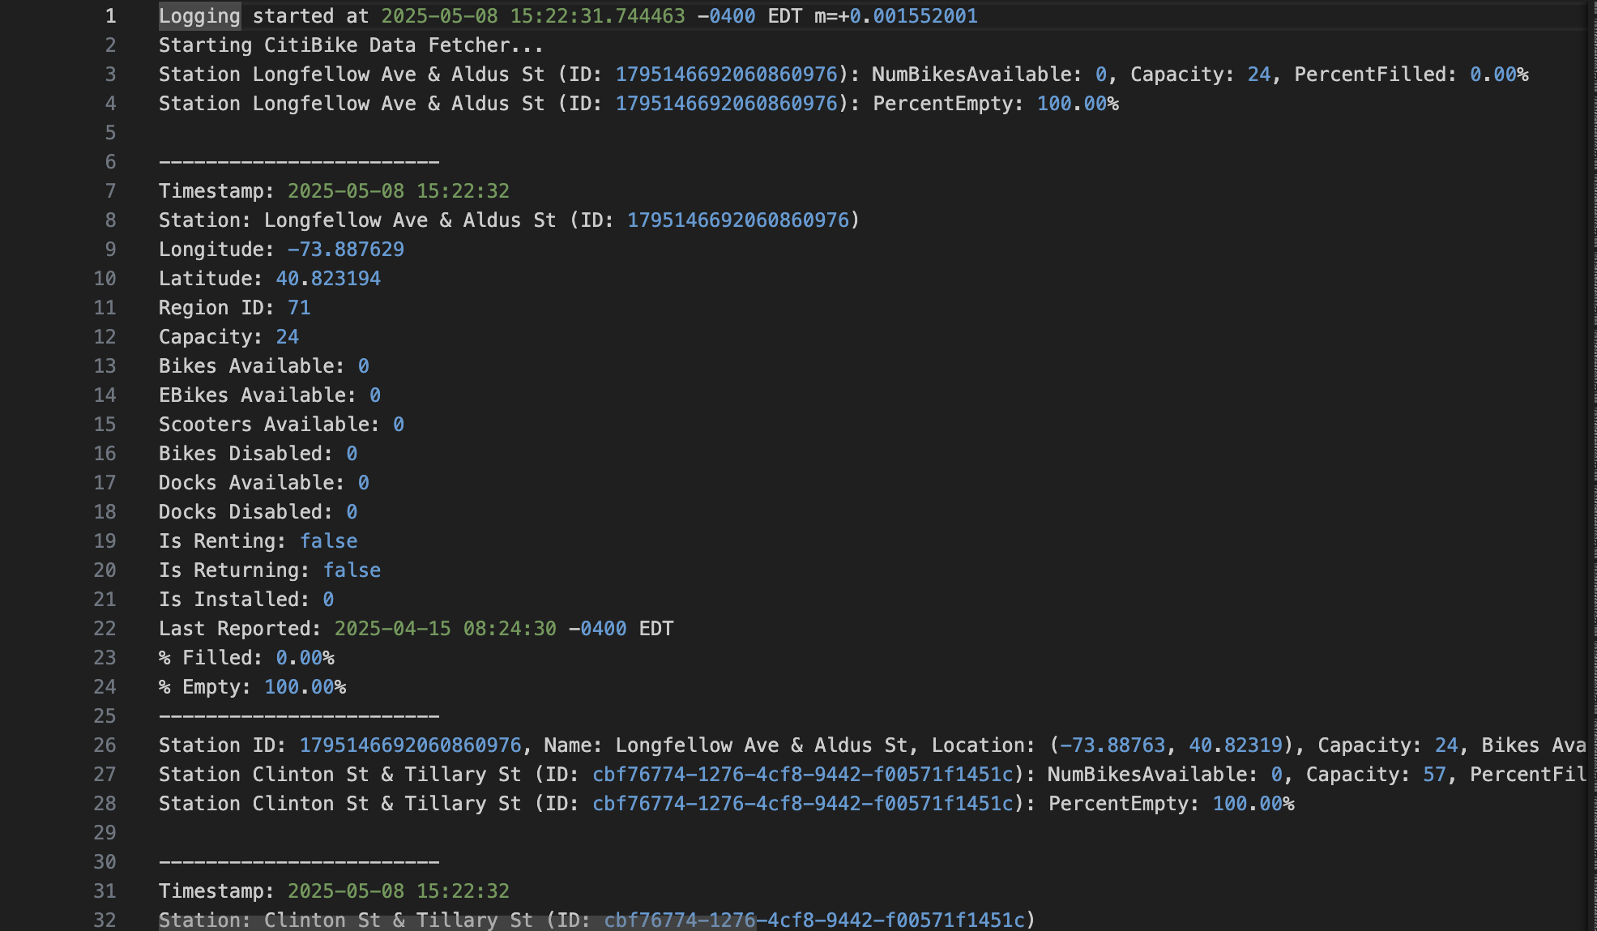Click the "Capacity: 24" line
This screenshot has width=1597, height=931.
[x=228, y=337]
